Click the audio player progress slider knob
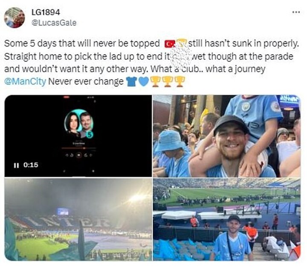The image size is (307, 270). 84,148
